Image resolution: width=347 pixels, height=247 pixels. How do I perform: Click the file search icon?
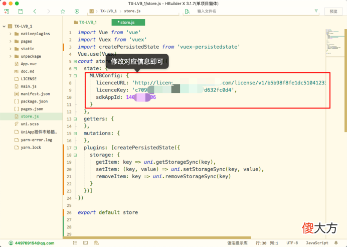187,12
